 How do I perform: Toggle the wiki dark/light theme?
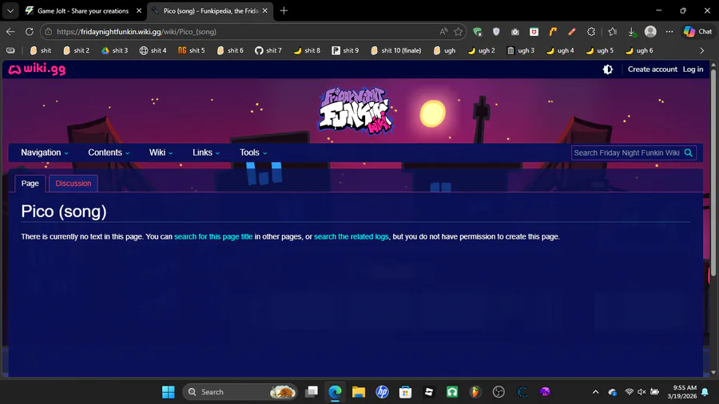coord(608,69)
